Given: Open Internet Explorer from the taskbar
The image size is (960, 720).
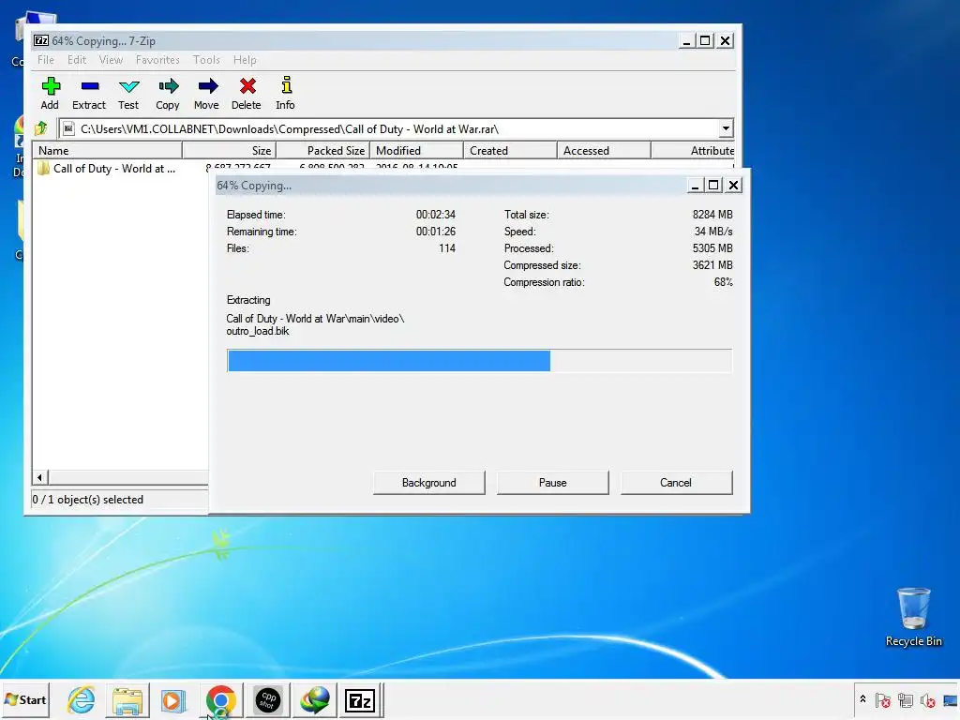Looking at the screenshot, I should (x=81, y=699).
